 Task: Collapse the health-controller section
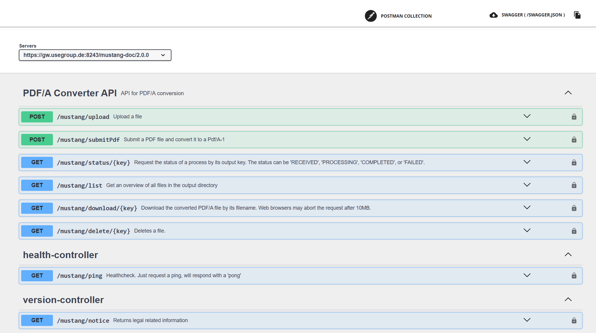tap(568, 254)
